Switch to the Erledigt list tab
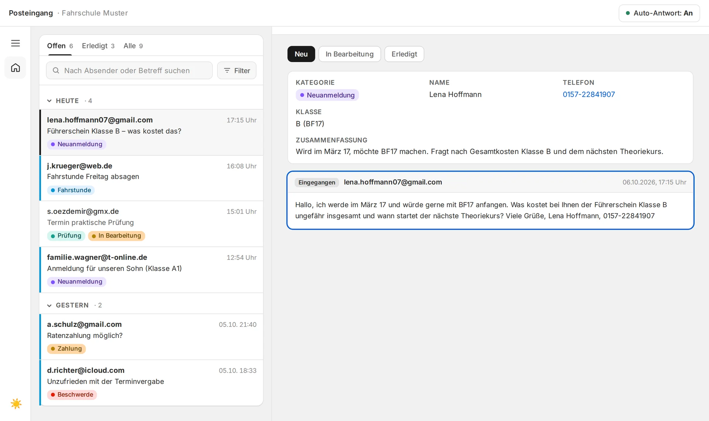This screenshot has width=709, height=421. [98, 46]
